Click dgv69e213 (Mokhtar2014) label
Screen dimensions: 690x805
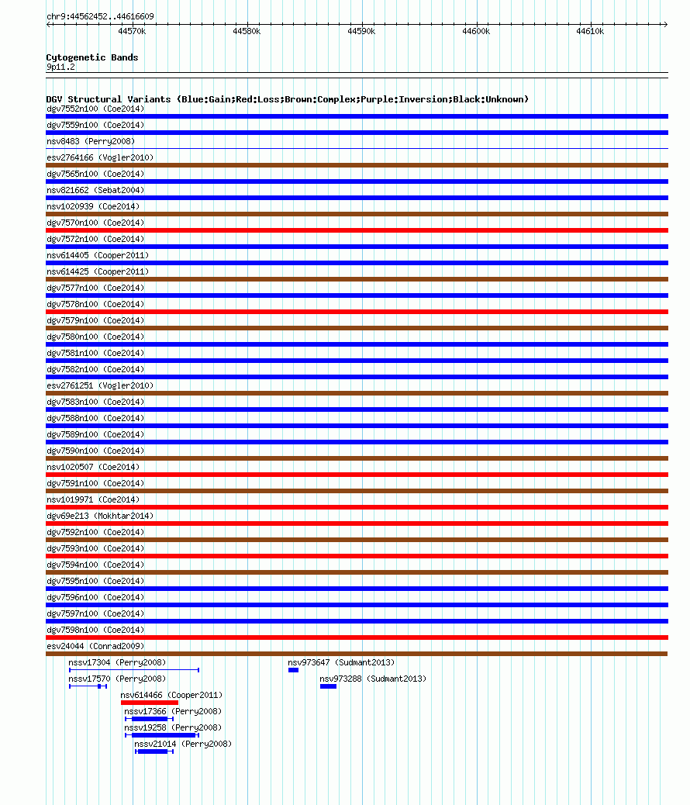[100, 516]
